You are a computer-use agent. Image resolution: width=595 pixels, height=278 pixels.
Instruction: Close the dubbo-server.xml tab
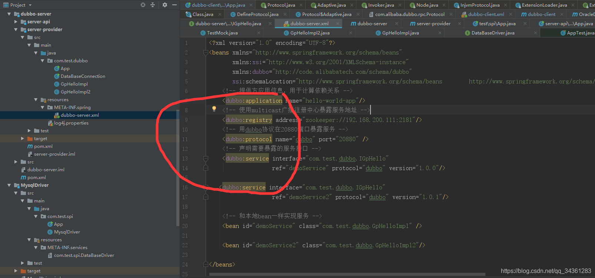[338, 24]
